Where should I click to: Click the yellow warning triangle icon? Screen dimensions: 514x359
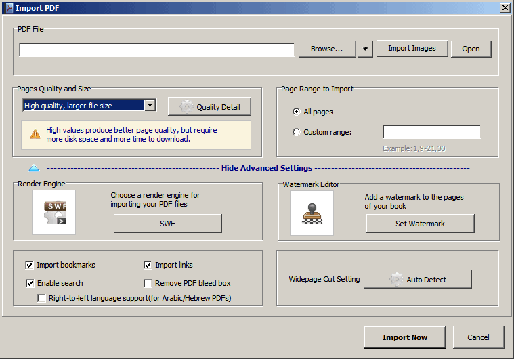pyautogui.click(x=35, y=134)
